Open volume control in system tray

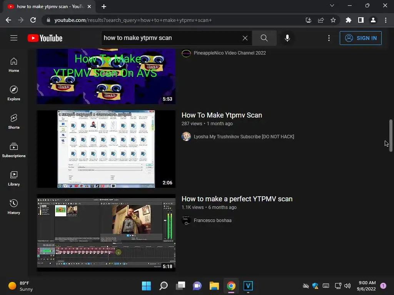coord(347,286)
